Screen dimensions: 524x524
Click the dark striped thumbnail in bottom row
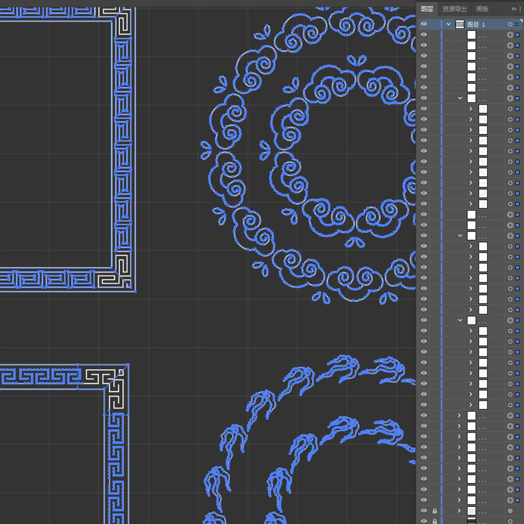471,521
